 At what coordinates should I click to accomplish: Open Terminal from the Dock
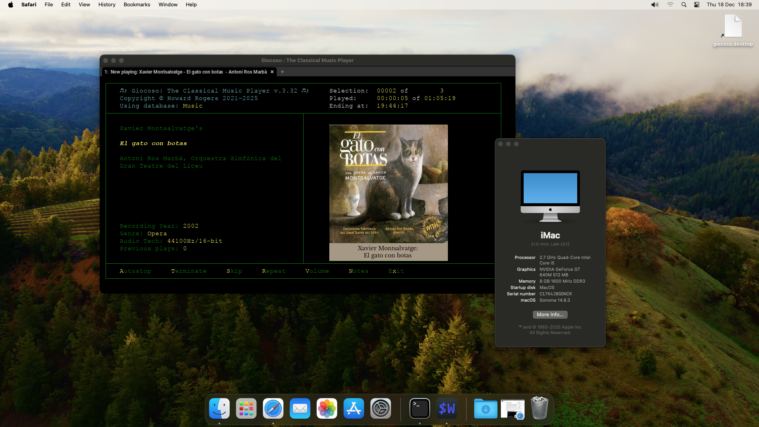tap(419, 408)
